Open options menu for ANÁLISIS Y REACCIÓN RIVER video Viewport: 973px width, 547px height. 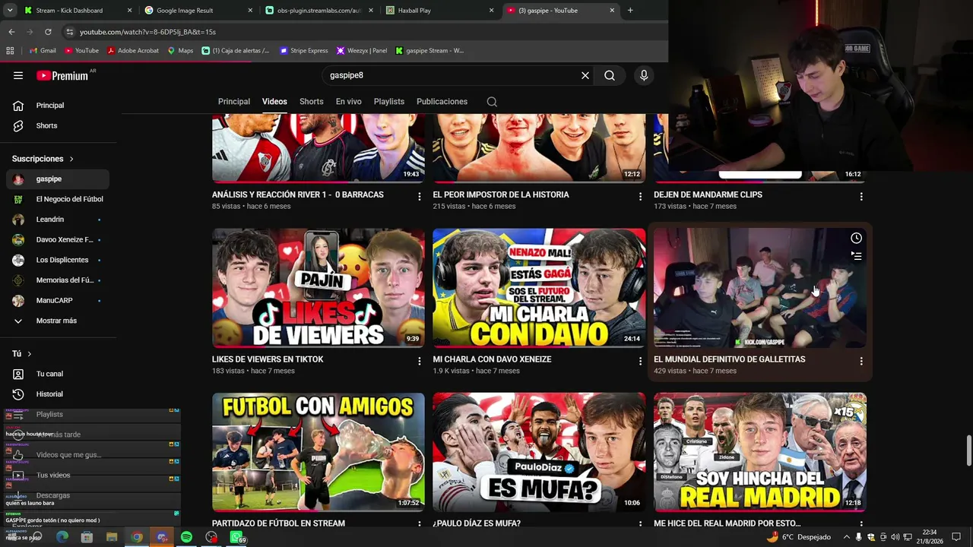click(x=419, y=196)
